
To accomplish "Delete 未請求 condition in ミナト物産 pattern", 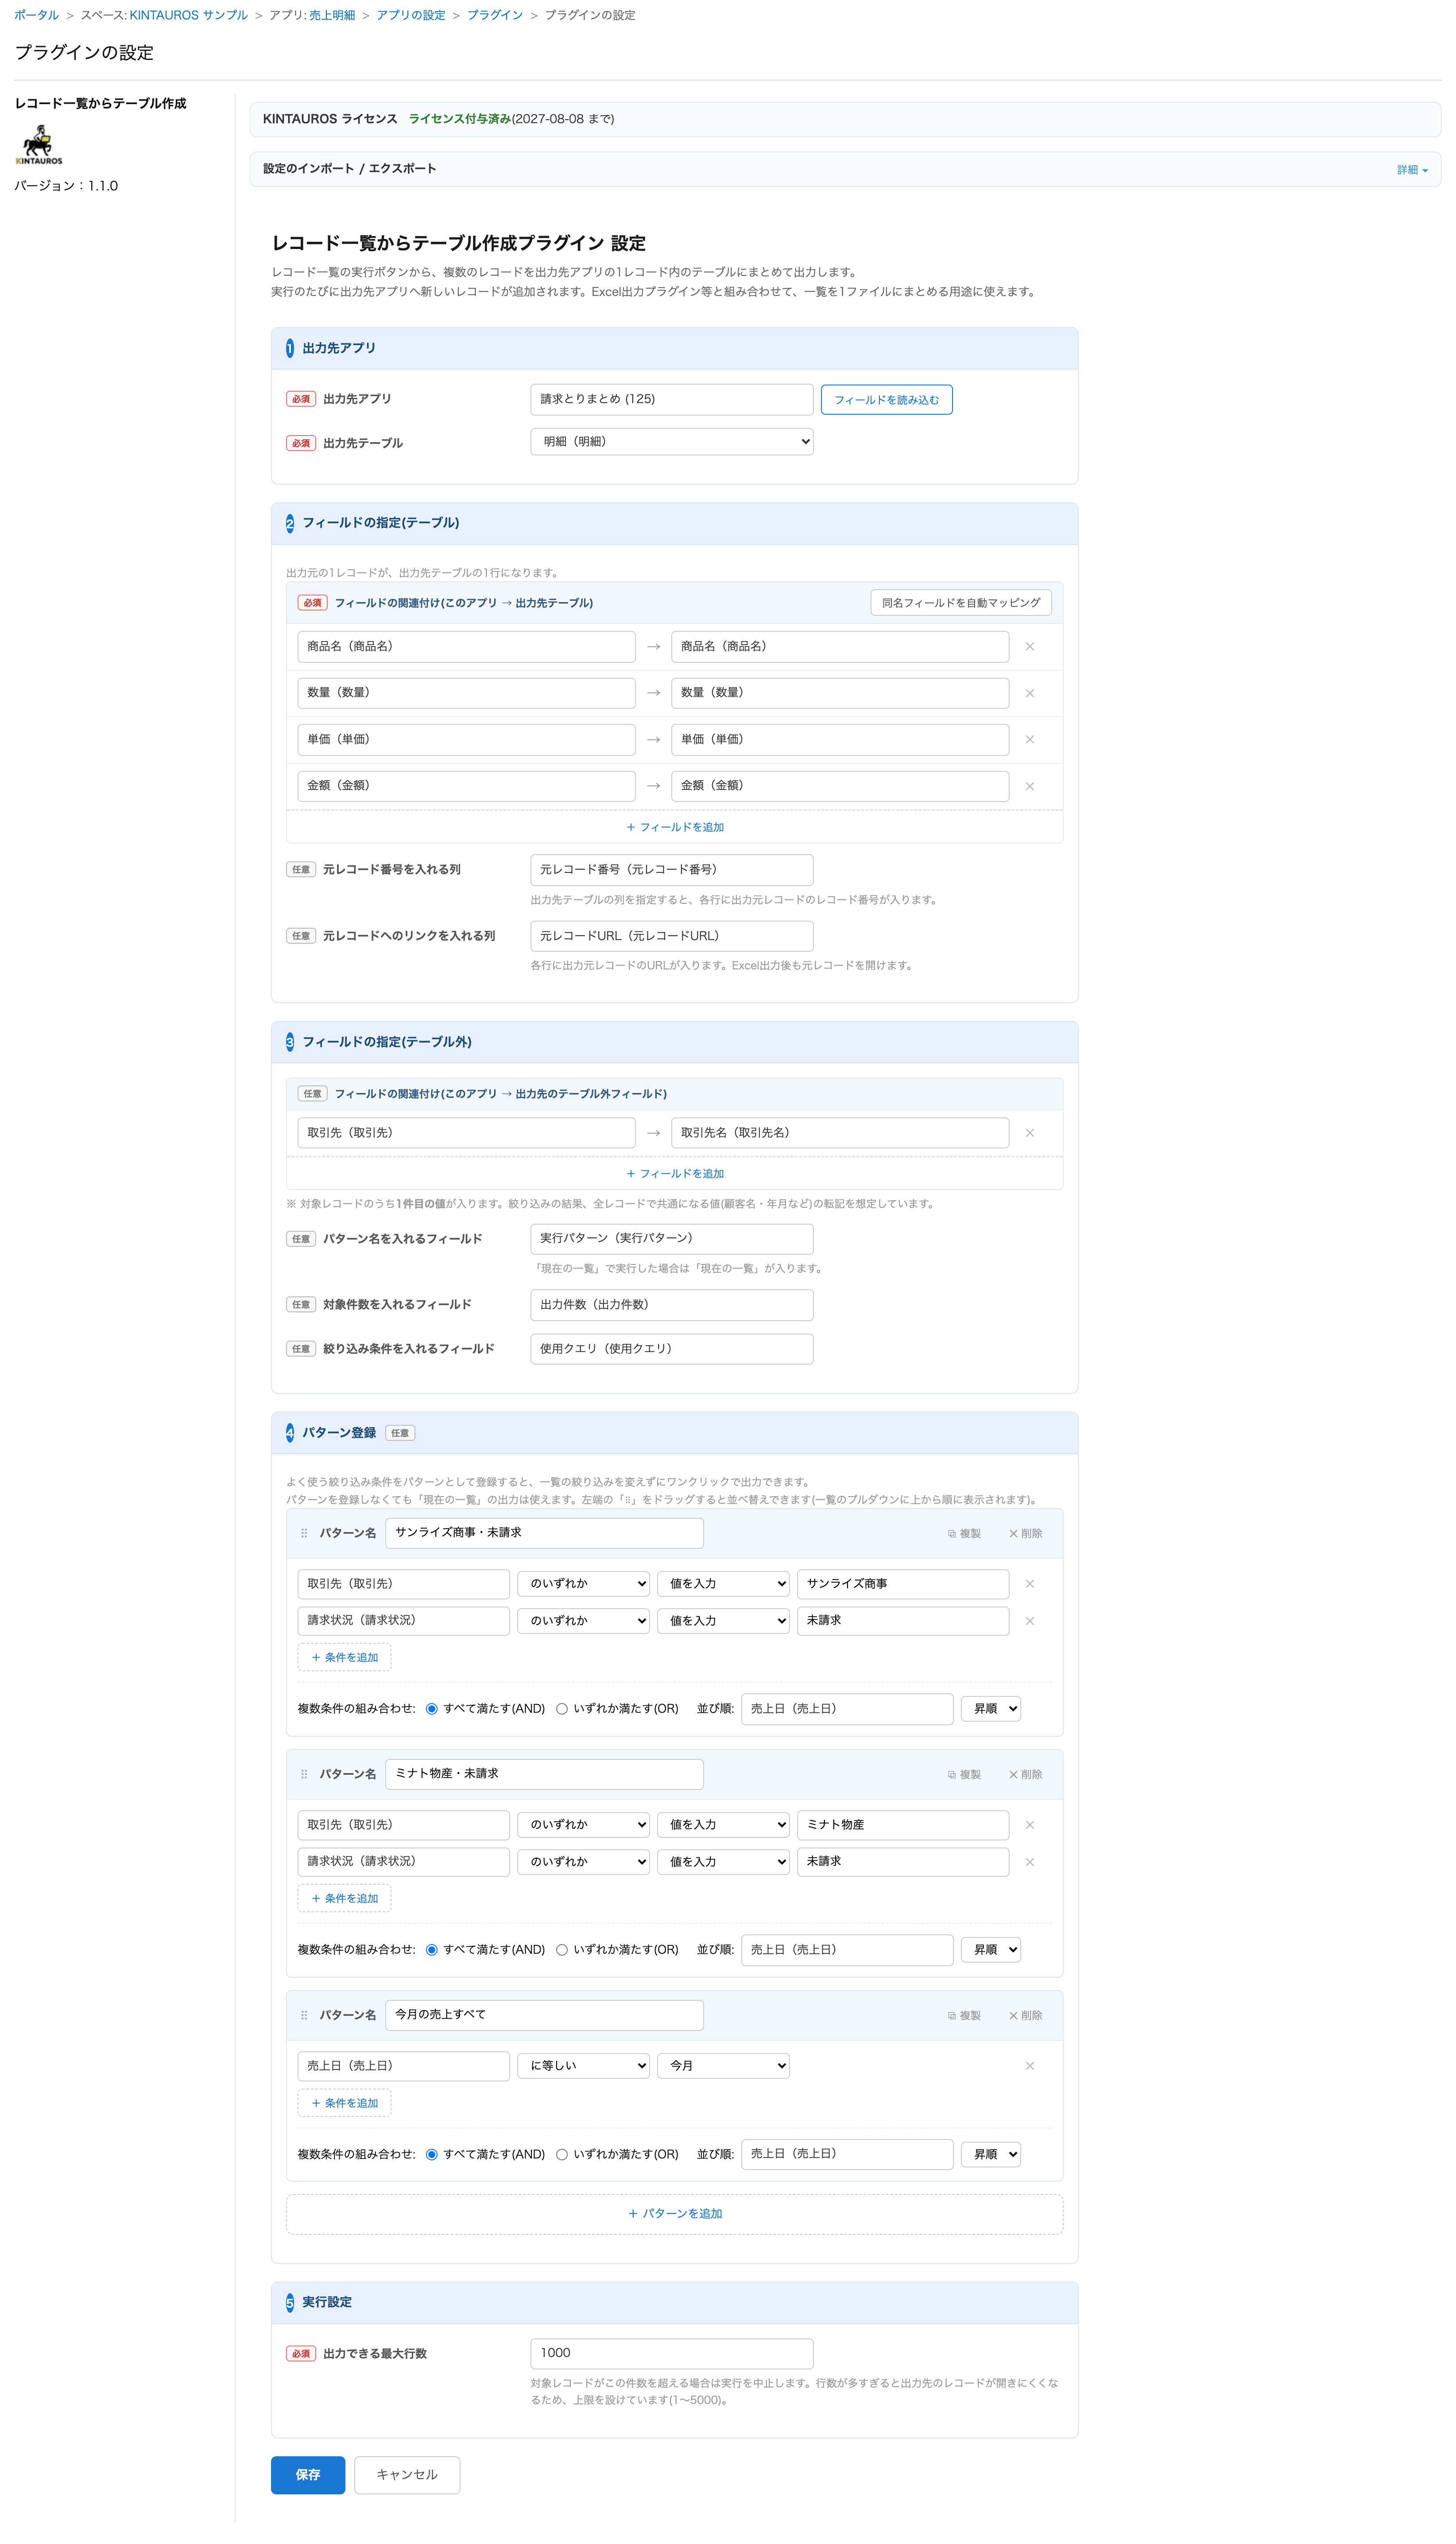I will click(1029, 1863).
